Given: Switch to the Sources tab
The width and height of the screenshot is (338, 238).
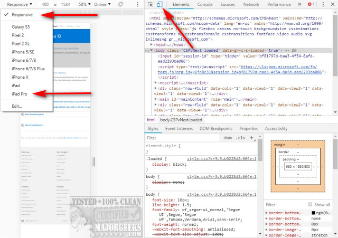Looking at the screenshot, I should coord(228,4).
